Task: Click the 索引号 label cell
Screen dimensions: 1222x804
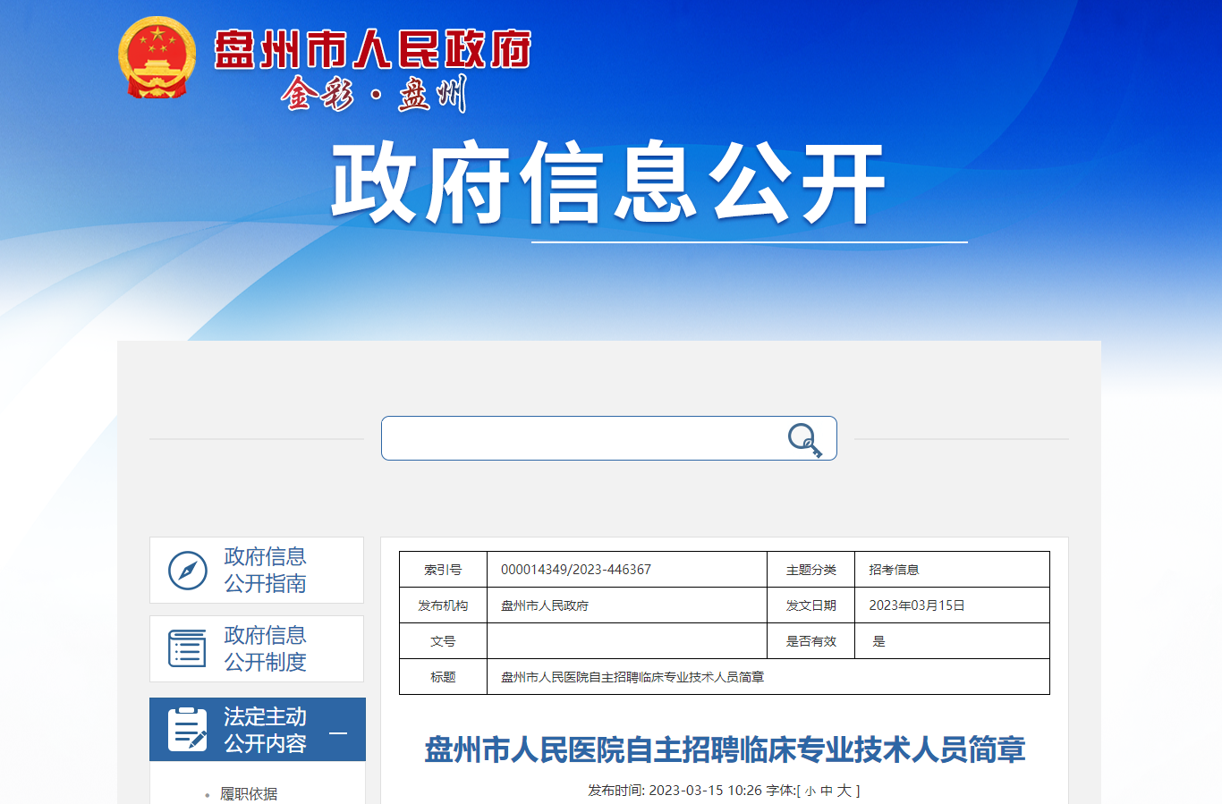Action: click(x=443, y=570)
